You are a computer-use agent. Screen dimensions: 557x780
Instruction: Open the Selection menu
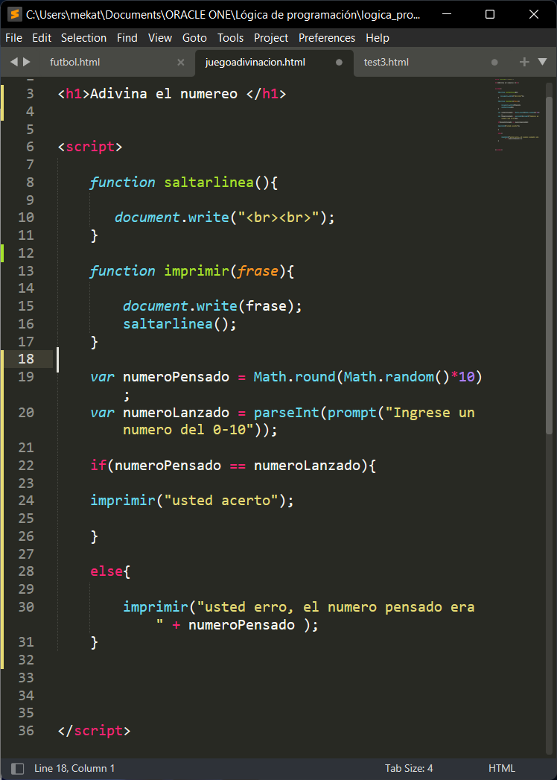pyautogui.click(x=83, y=38)
